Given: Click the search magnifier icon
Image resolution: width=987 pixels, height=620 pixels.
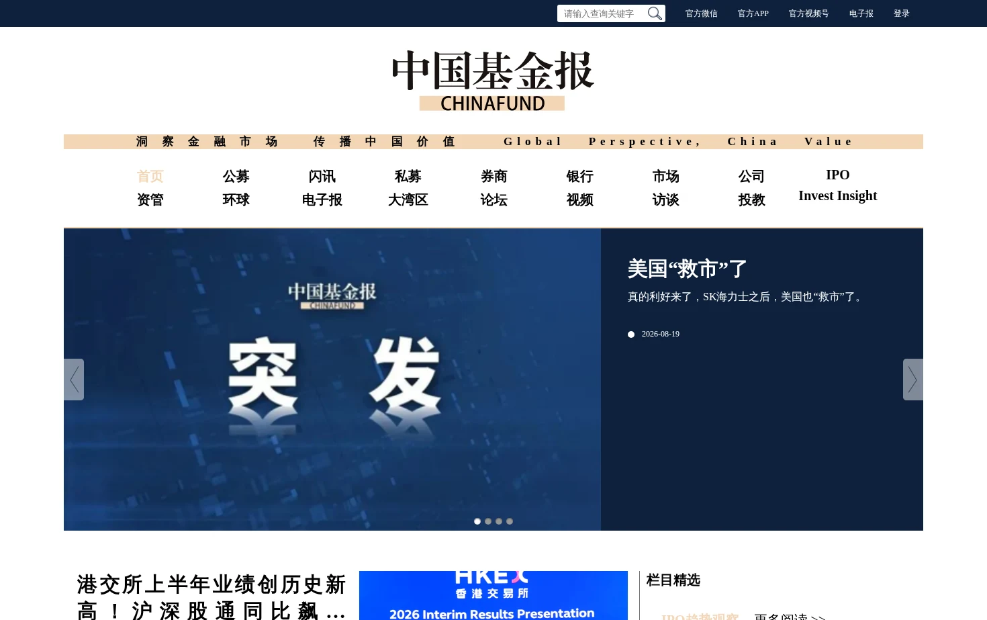Looking at the screenshot, I should click(655, 13).
